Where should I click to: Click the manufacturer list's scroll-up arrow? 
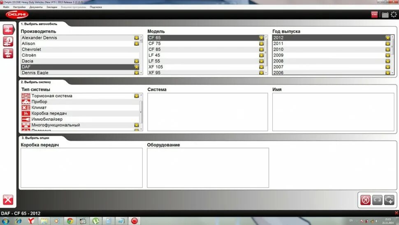tap(141, 37)
